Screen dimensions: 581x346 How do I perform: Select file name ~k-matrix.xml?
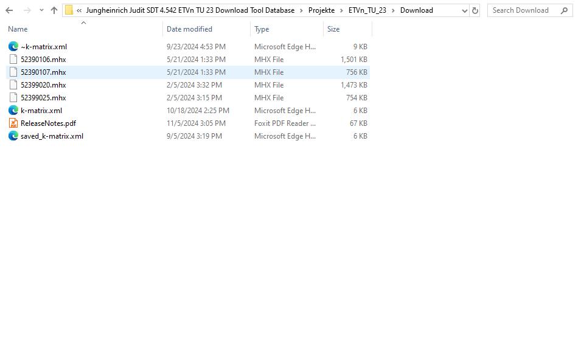click(44, 47)
